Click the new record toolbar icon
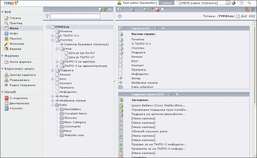This screenshot has width=257, height=158. click(x=132, y=10)
